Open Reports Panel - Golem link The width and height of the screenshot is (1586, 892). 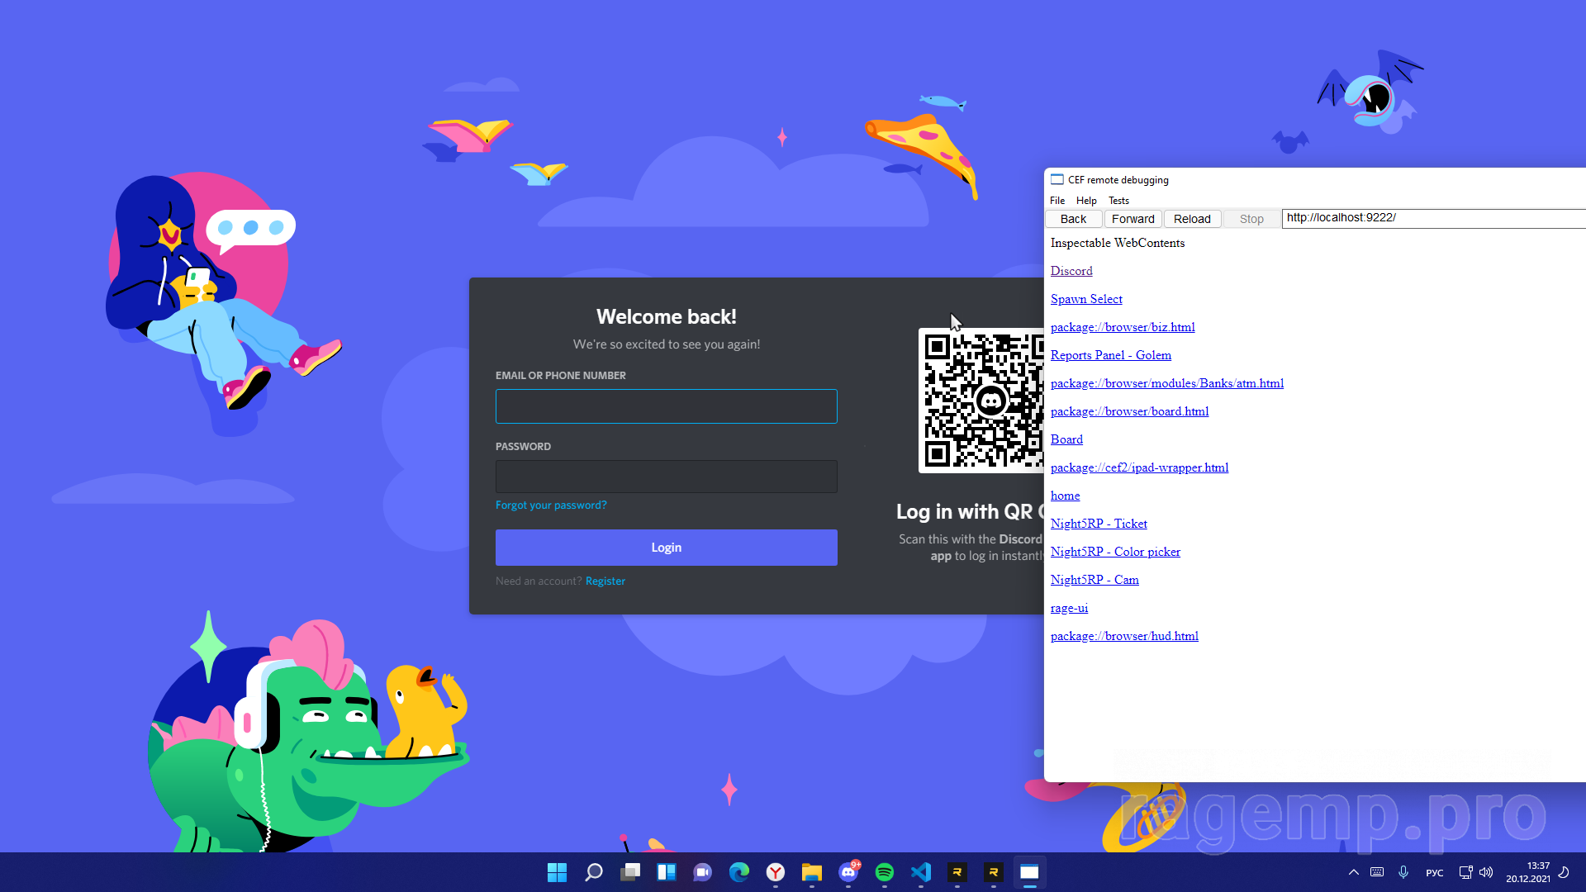click(x=1111, y=355)
